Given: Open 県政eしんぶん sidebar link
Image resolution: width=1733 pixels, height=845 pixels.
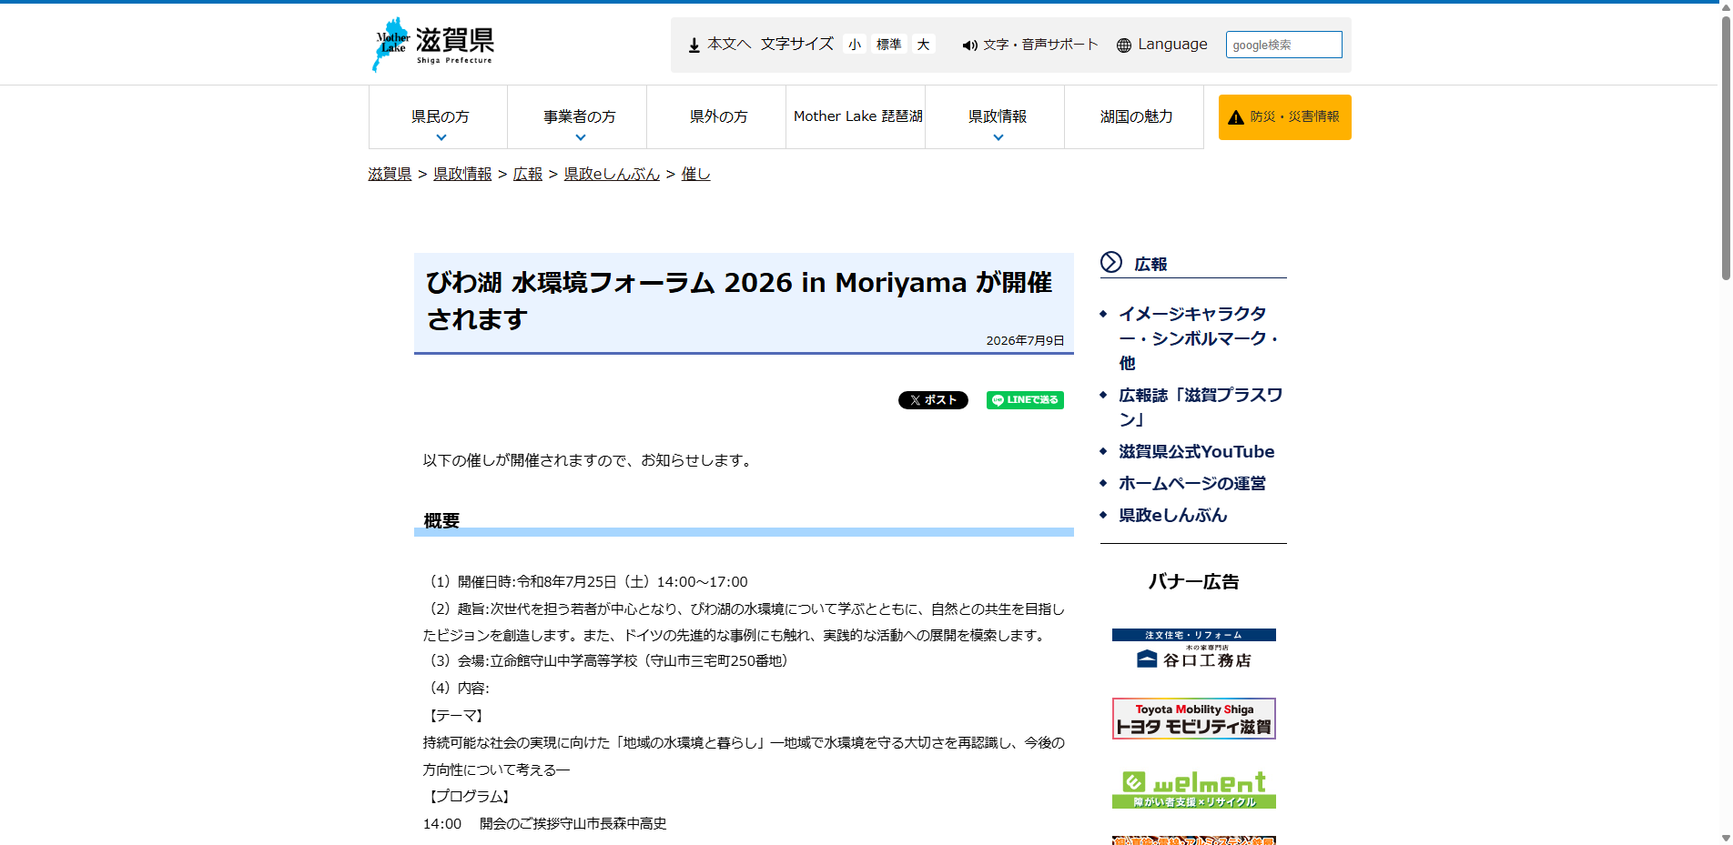Looking at the screenshot, I should point(1172,515).
